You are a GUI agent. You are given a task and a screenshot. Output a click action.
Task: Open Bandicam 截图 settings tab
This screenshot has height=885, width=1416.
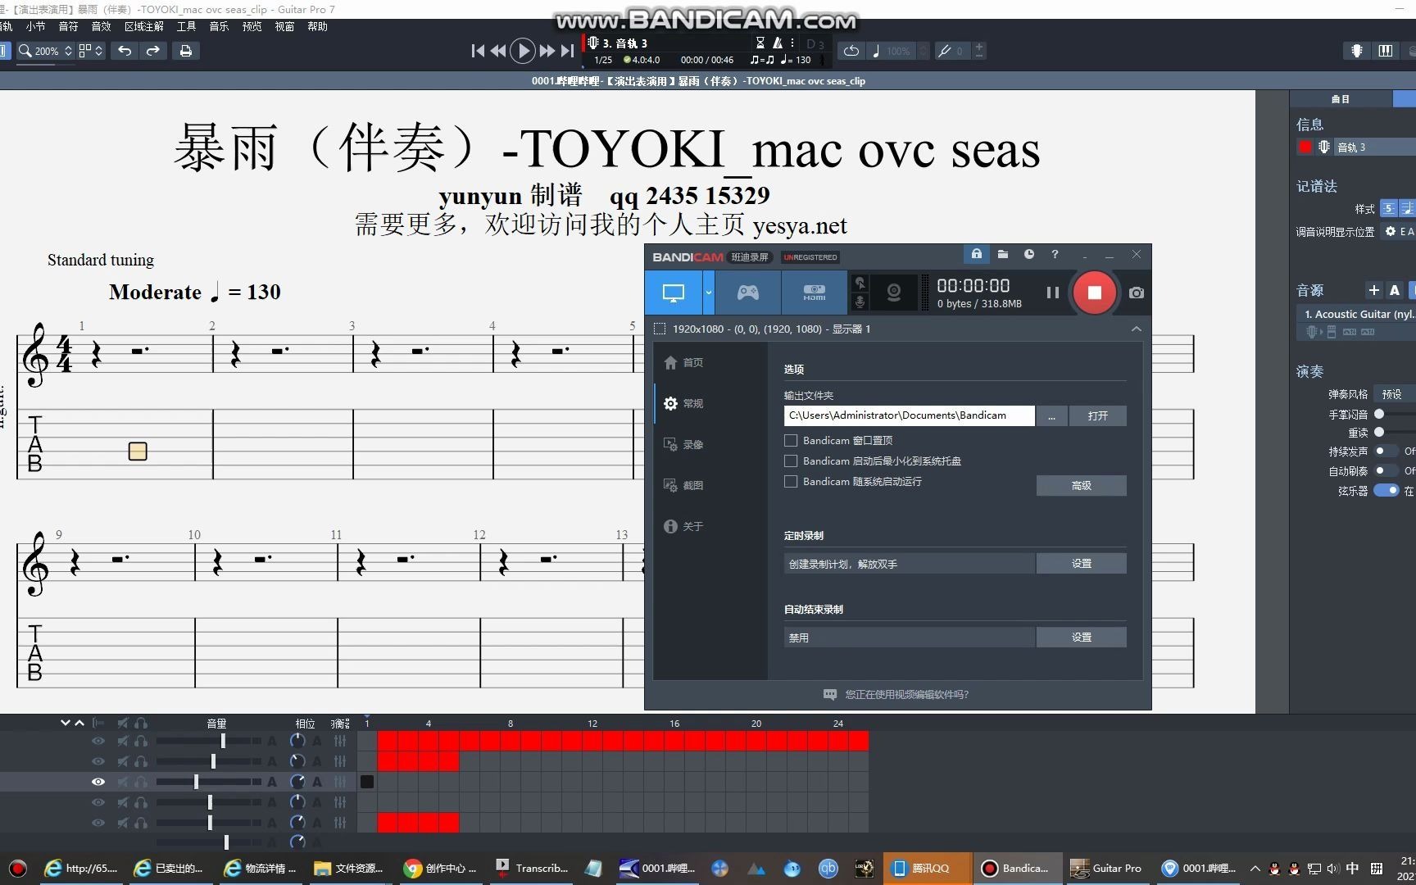(683, 485)
